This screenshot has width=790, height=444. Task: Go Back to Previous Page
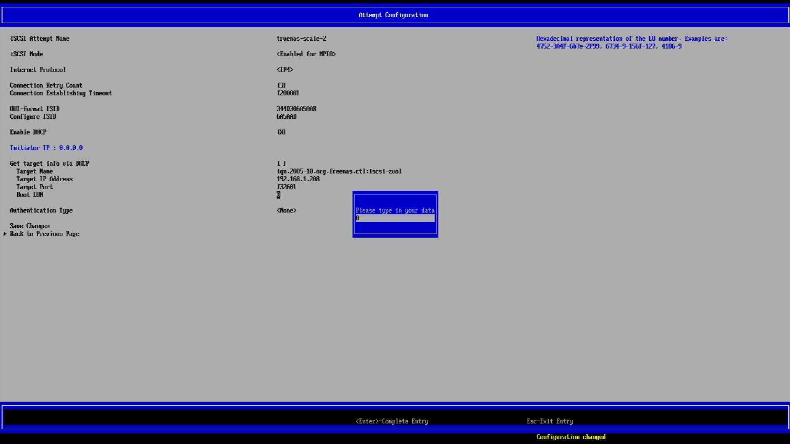(44, 234)
